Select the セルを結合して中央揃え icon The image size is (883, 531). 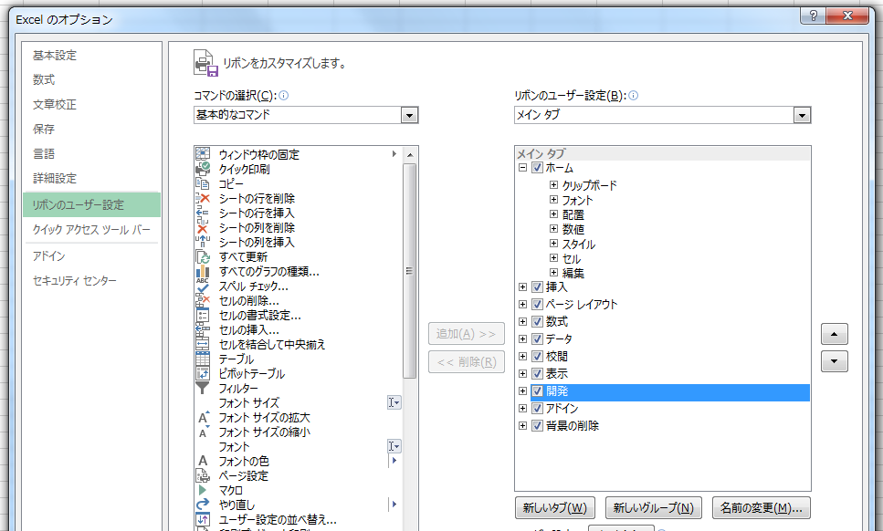(203, 344)
